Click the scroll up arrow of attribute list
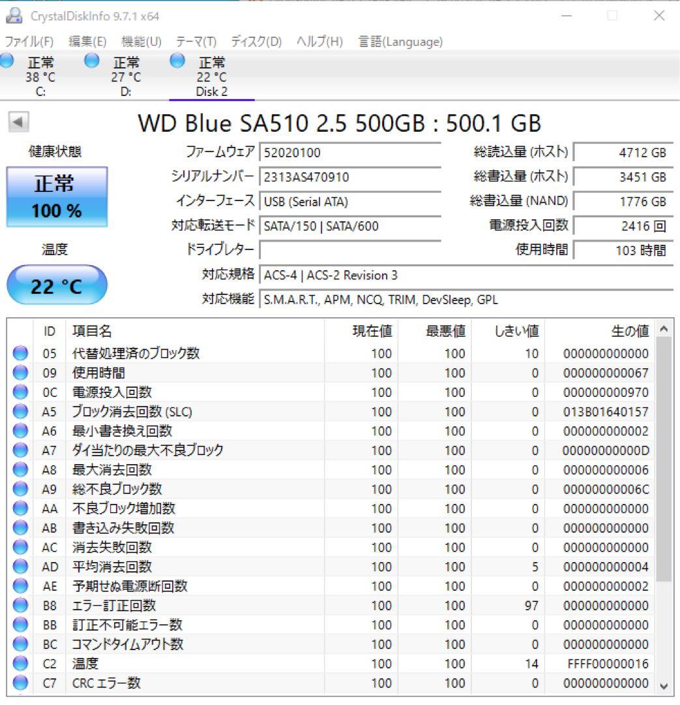Image resolution: width=680 pixels, height=705 pixels. (x=664, y=329)
